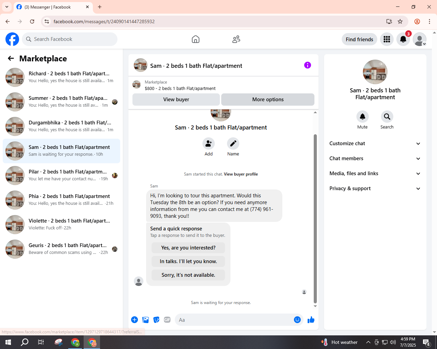
Task: Click the listing thumbnail in the right info panel
Action: point(375,72)
